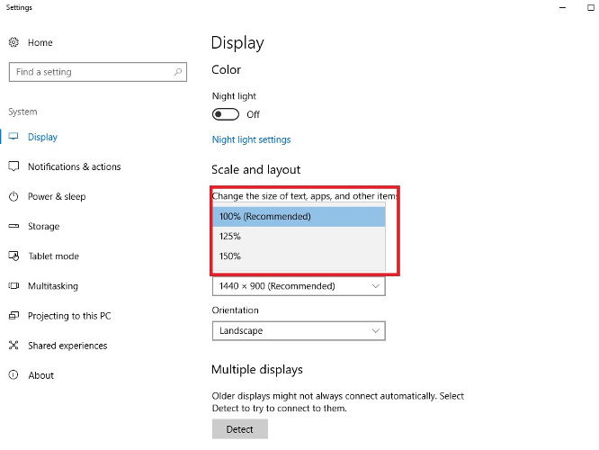Select 125% scale option

pos(299,237)
